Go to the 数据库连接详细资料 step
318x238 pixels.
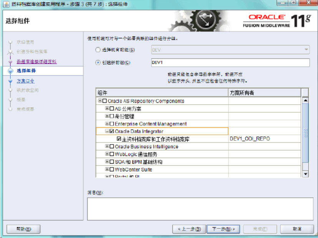coord(36,61)
